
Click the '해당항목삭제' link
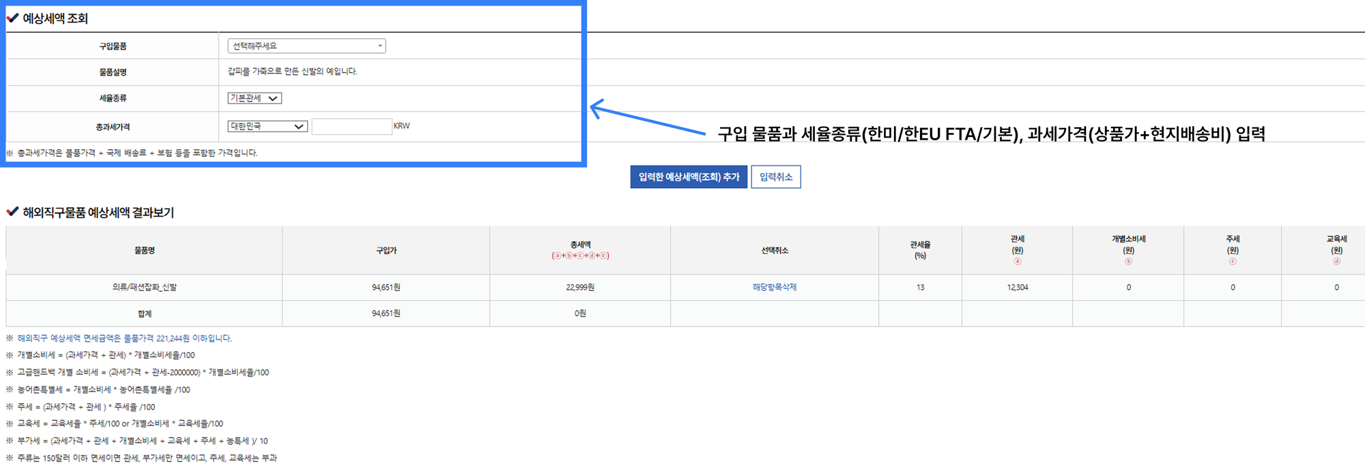tap(775, 287)
